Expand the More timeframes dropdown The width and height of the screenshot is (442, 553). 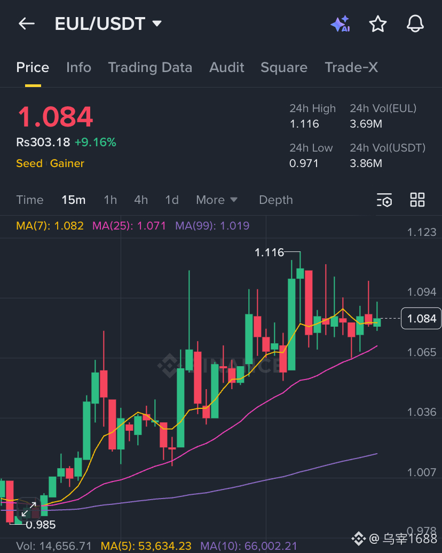[x=217, y=200]
